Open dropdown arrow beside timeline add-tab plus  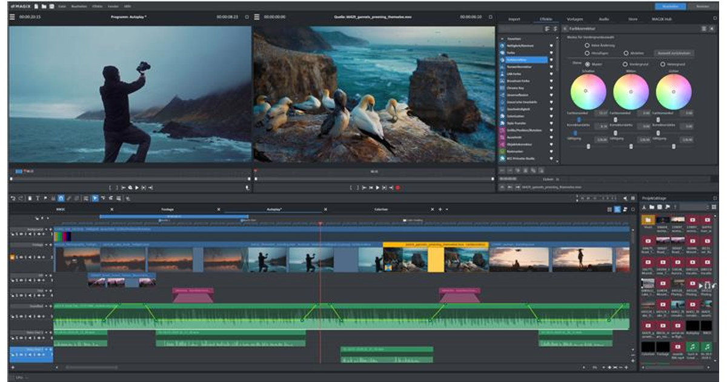coord(447,209)
